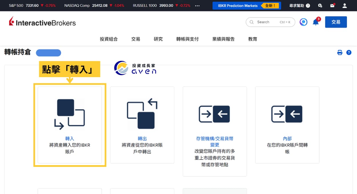
Task: Open the mail messages icon
Action: (x=332, y=5)
